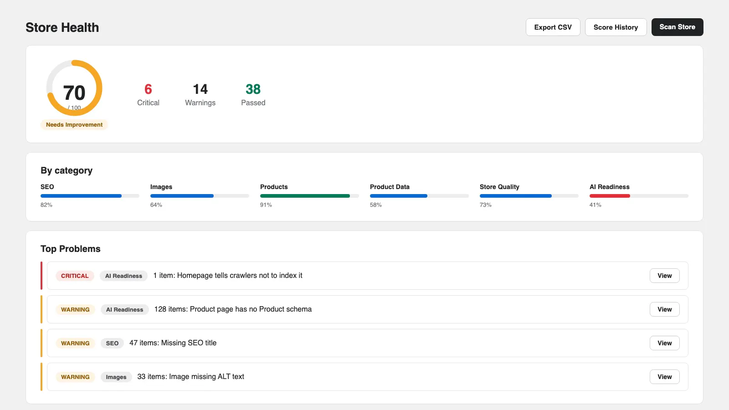The height and width of the screenshot is (410, 729).
Task: Click the 41% value under AI Readiness
Action: [595, 205]
